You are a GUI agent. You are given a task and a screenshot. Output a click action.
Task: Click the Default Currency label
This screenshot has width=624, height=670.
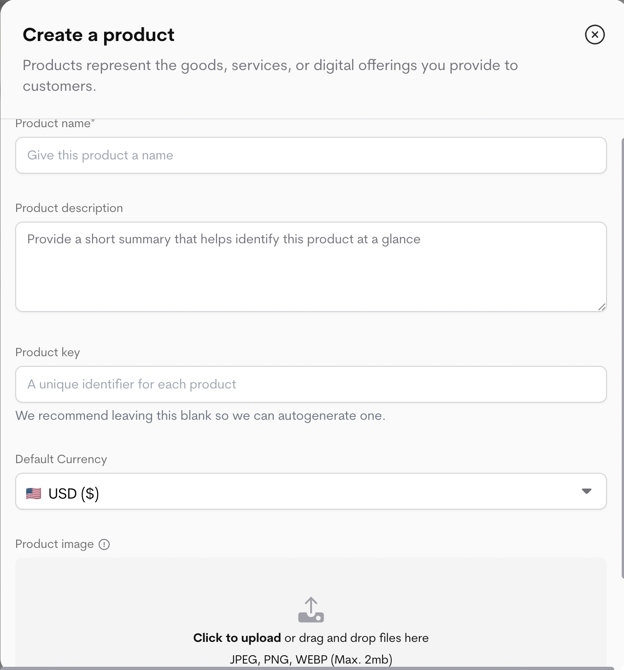pyautogui.click(x=61, y=459)
